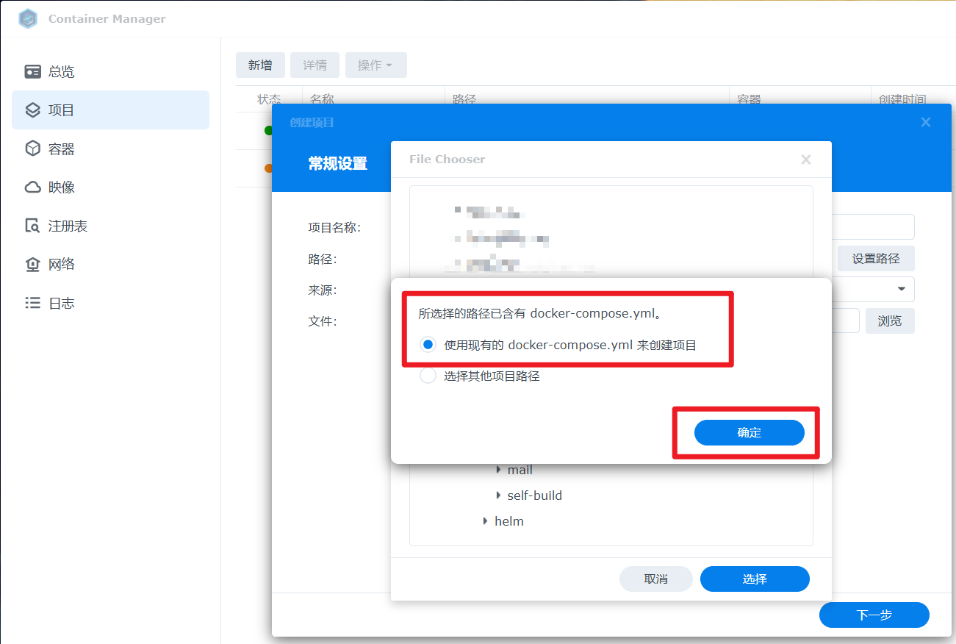The height and width of the screenshot is (644, 956).
Task: Sort by the 名称 column header
Action: (373, 99)
